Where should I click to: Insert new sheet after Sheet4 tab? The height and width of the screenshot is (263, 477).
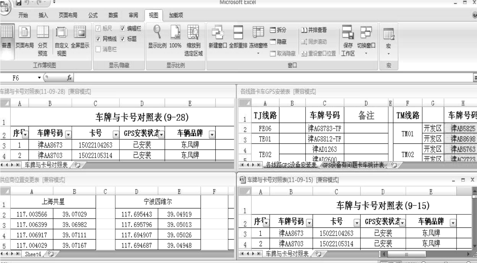51,254
